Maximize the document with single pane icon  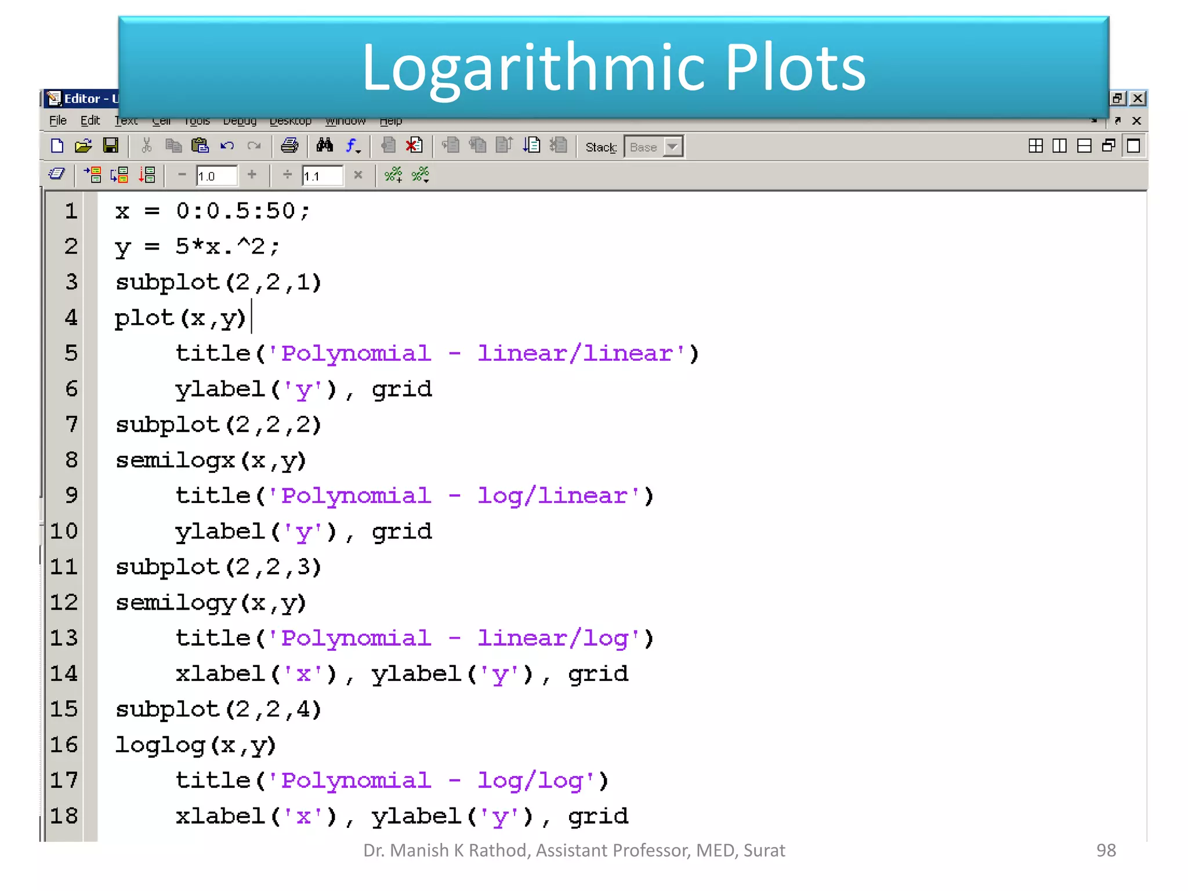tap(1133, 146)
